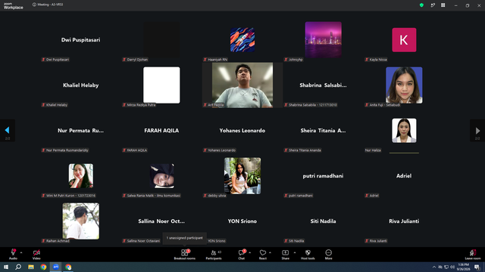Viewport: 485px width, 272px height.
Task: Open Host tools security menu
Action: [308, 255]
